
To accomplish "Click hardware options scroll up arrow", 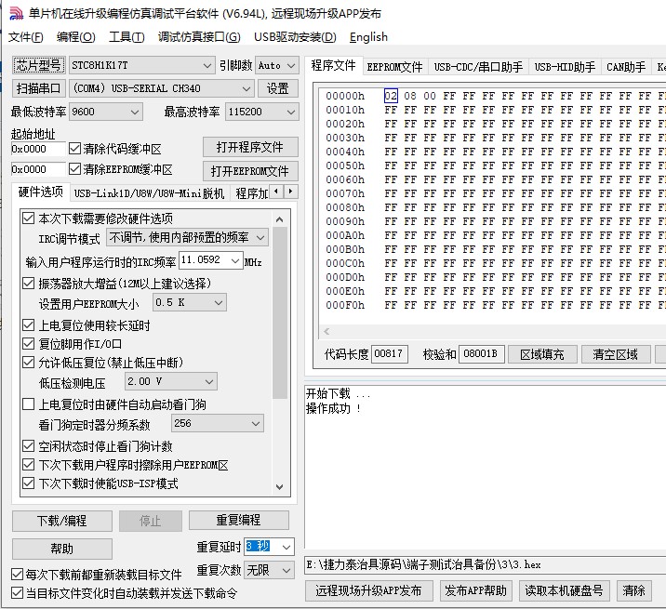I will [x=279, y=219].
